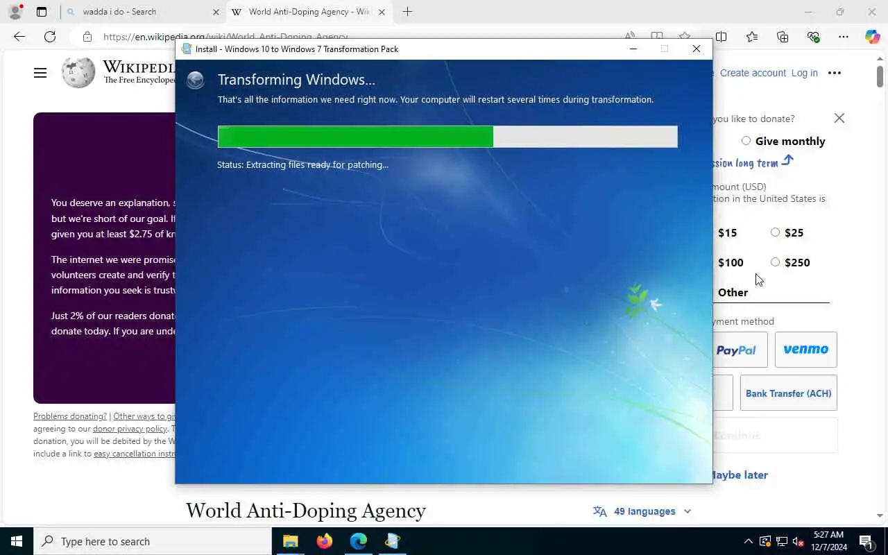Open the installer's taskbar icon

[x=392, y=541]
